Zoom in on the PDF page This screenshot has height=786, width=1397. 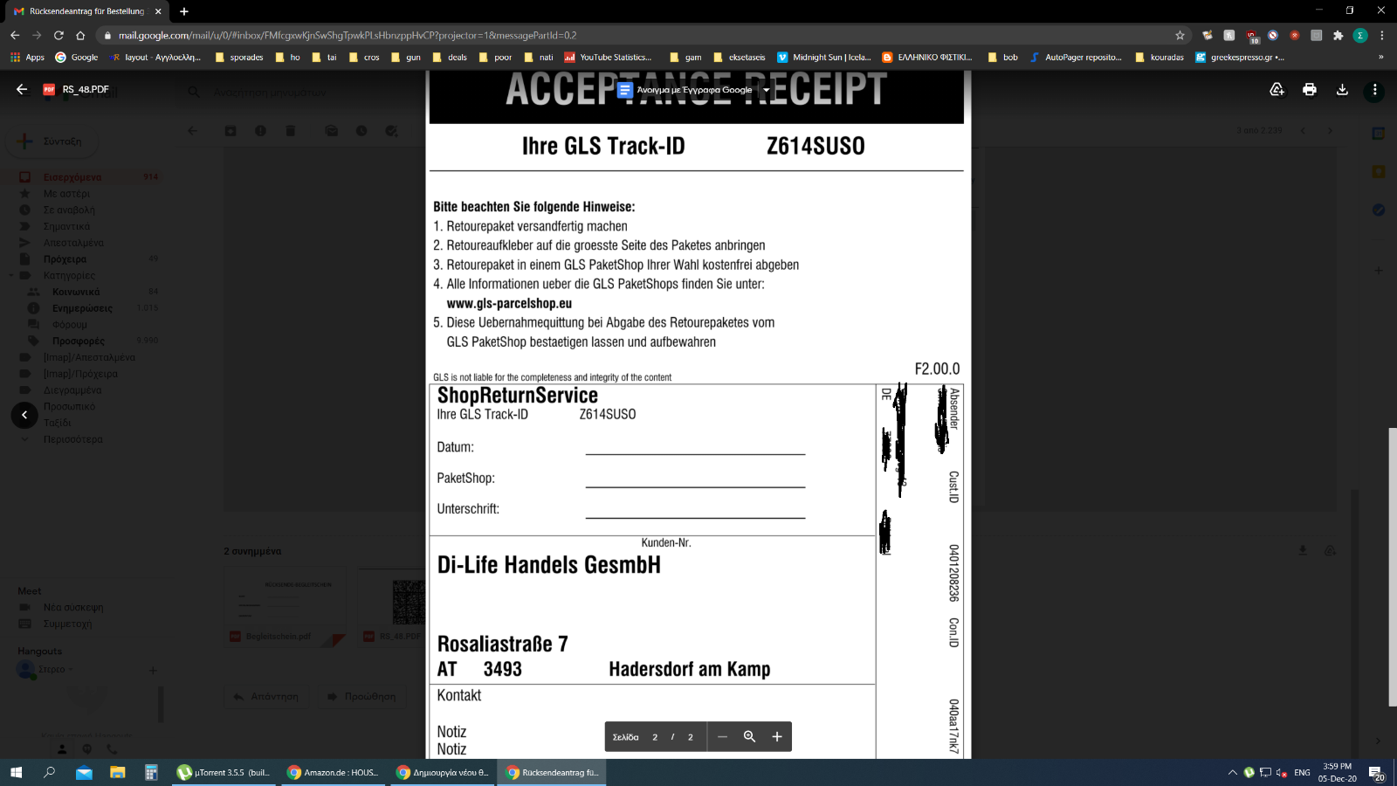point(777,736)
